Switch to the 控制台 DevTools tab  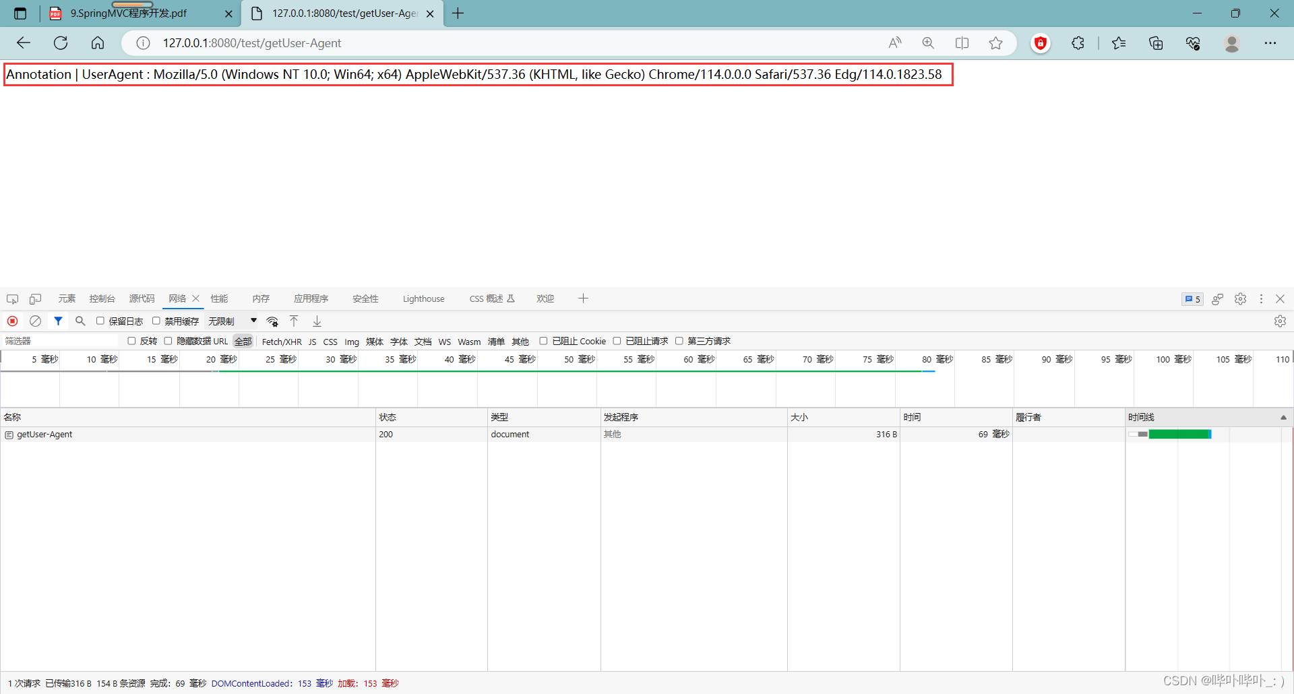pos(102,298)
